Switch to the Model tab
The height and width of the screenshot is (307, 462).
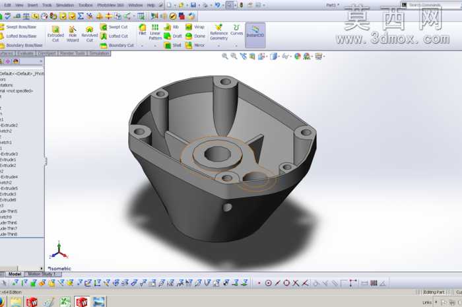(15, 274)
